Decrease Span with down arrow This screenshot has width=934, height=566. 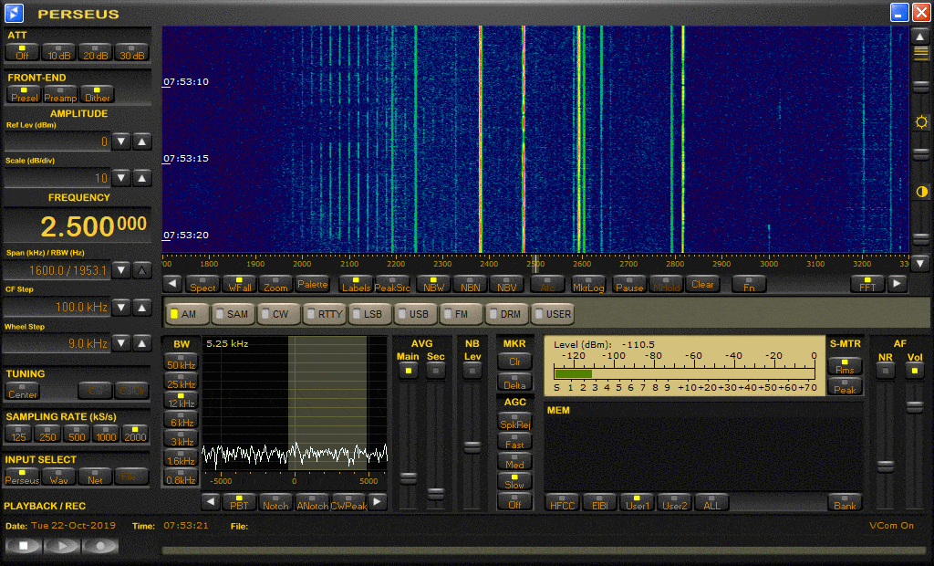[x=121, y=270]
